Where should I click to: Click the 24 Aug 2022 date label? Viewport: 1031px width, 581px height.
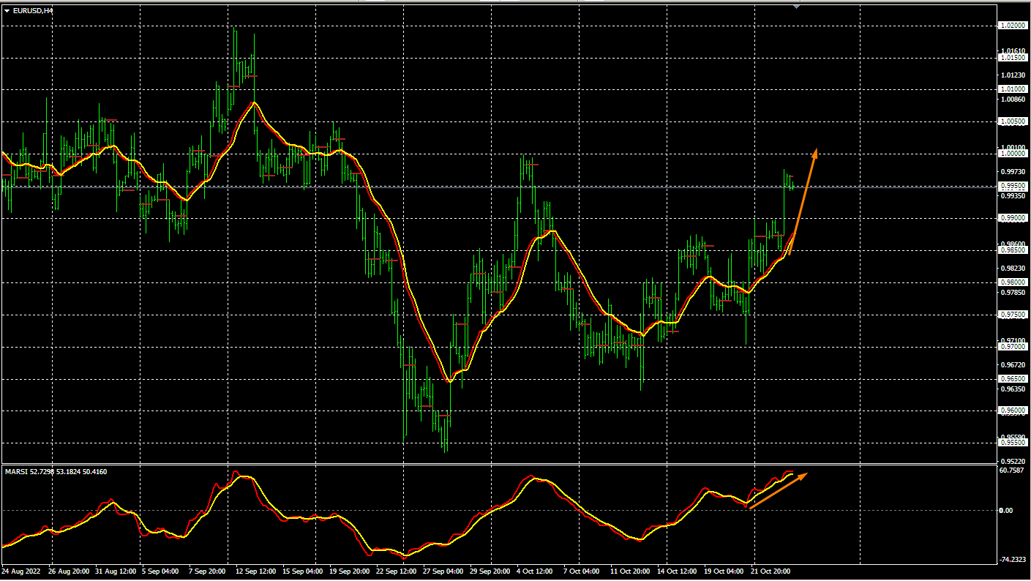(x=22, y=570)
